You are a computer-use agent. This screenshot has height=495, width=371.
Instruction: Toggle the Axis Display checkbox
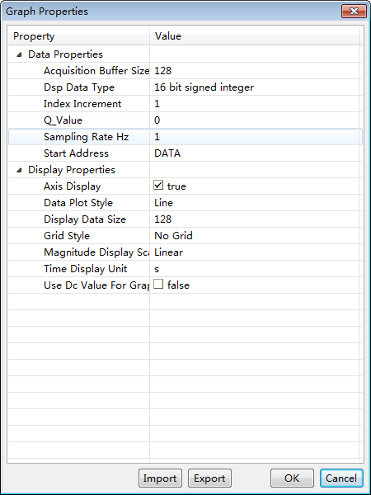158,186
